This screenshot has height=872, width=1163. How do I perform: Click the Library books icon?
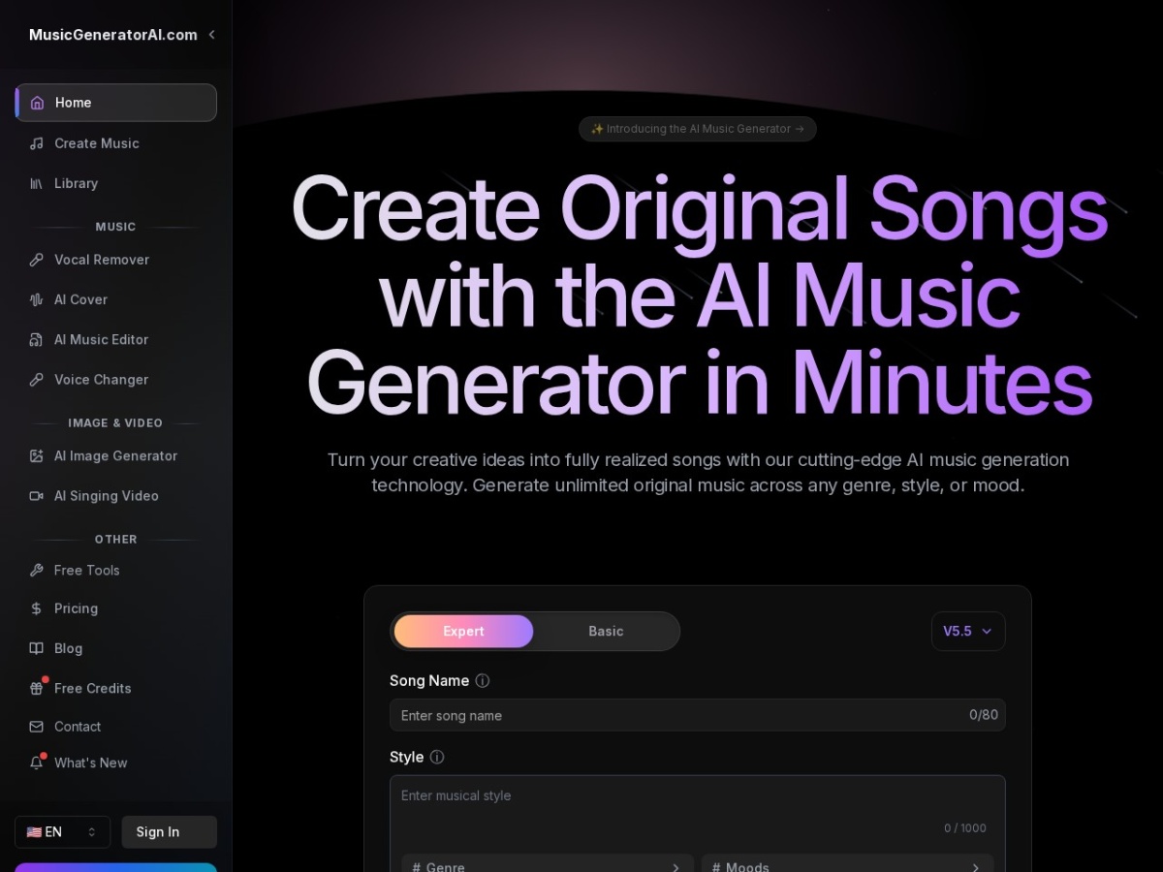(37, 183)
